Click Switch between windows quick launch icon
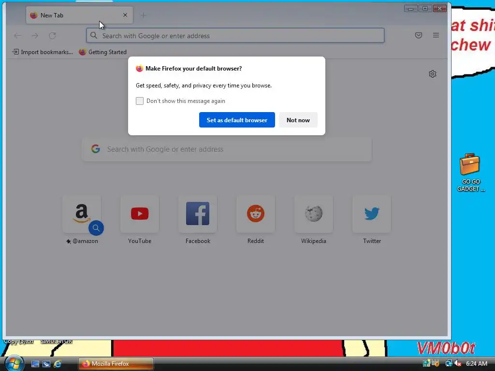This screenshot has height=371, width=495. pyautogui.click(x=46, y=364)
